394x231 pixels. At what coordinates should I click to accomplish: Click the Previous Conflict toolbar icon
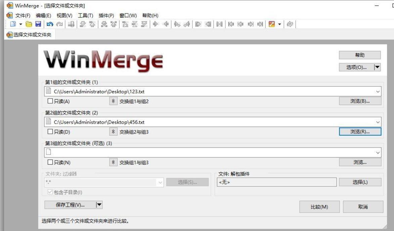[x=114, y=24]
